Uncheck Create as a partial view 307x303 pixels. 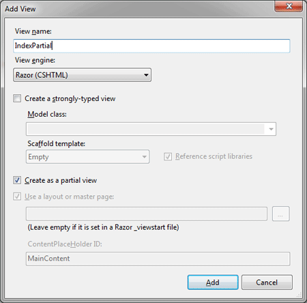tap(17, 180)
